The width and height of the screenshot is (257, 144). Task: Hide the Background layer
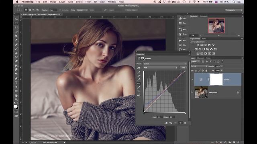point(192,92)
